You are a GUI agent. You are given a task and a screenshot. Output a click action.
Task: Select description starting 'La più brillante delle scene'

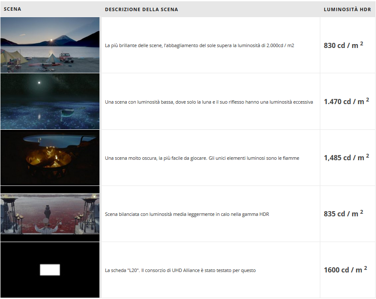pos(199,45)
